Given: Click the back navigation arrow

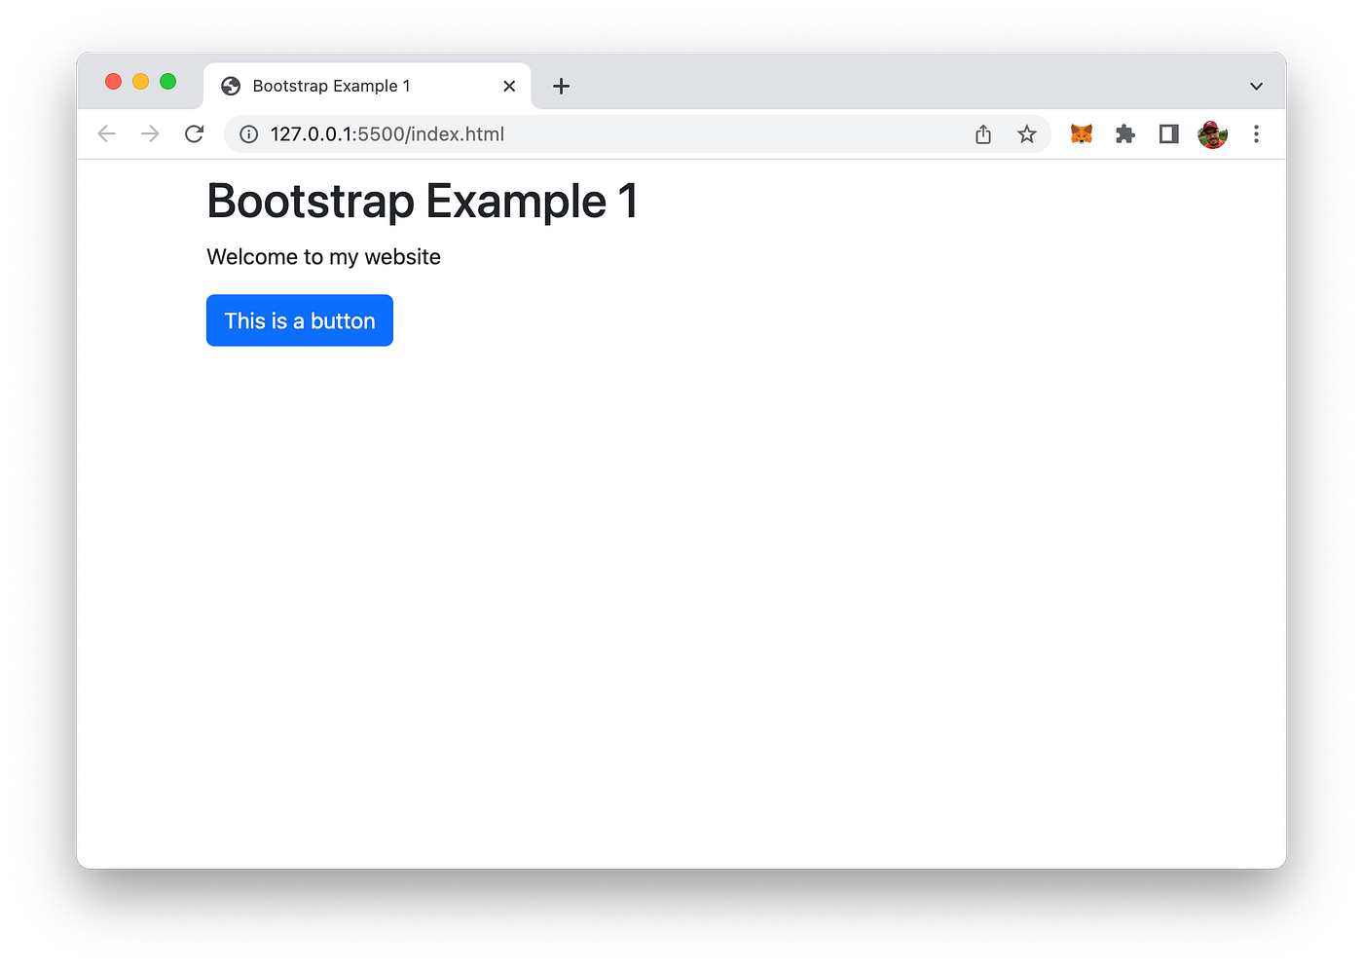Looking at the screenshot, I should (106, 133).
